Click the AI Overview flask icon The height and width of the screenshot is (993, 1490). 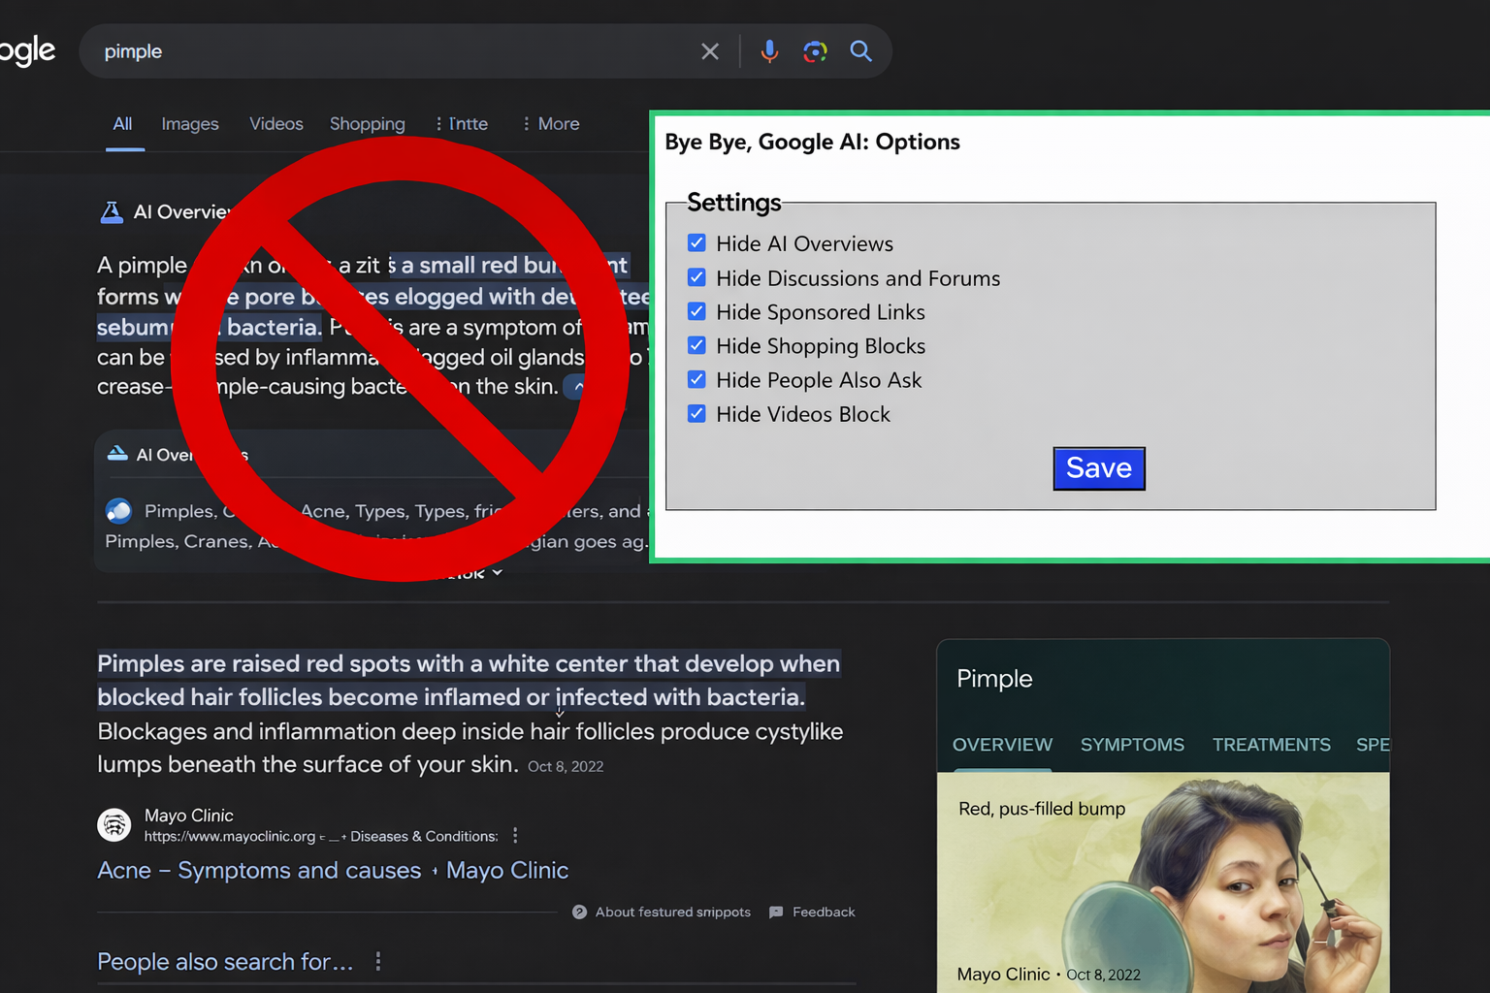click(112, 212)
